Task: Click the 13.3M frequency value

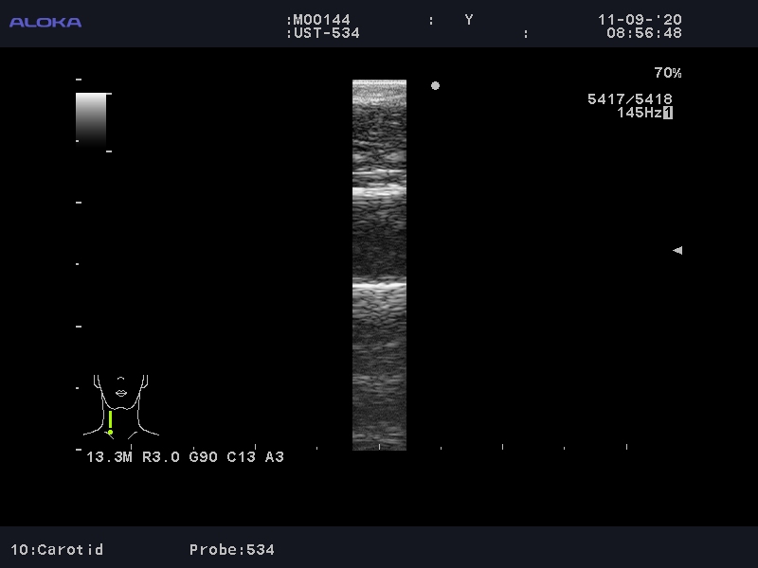Action: tap(110, 457)
